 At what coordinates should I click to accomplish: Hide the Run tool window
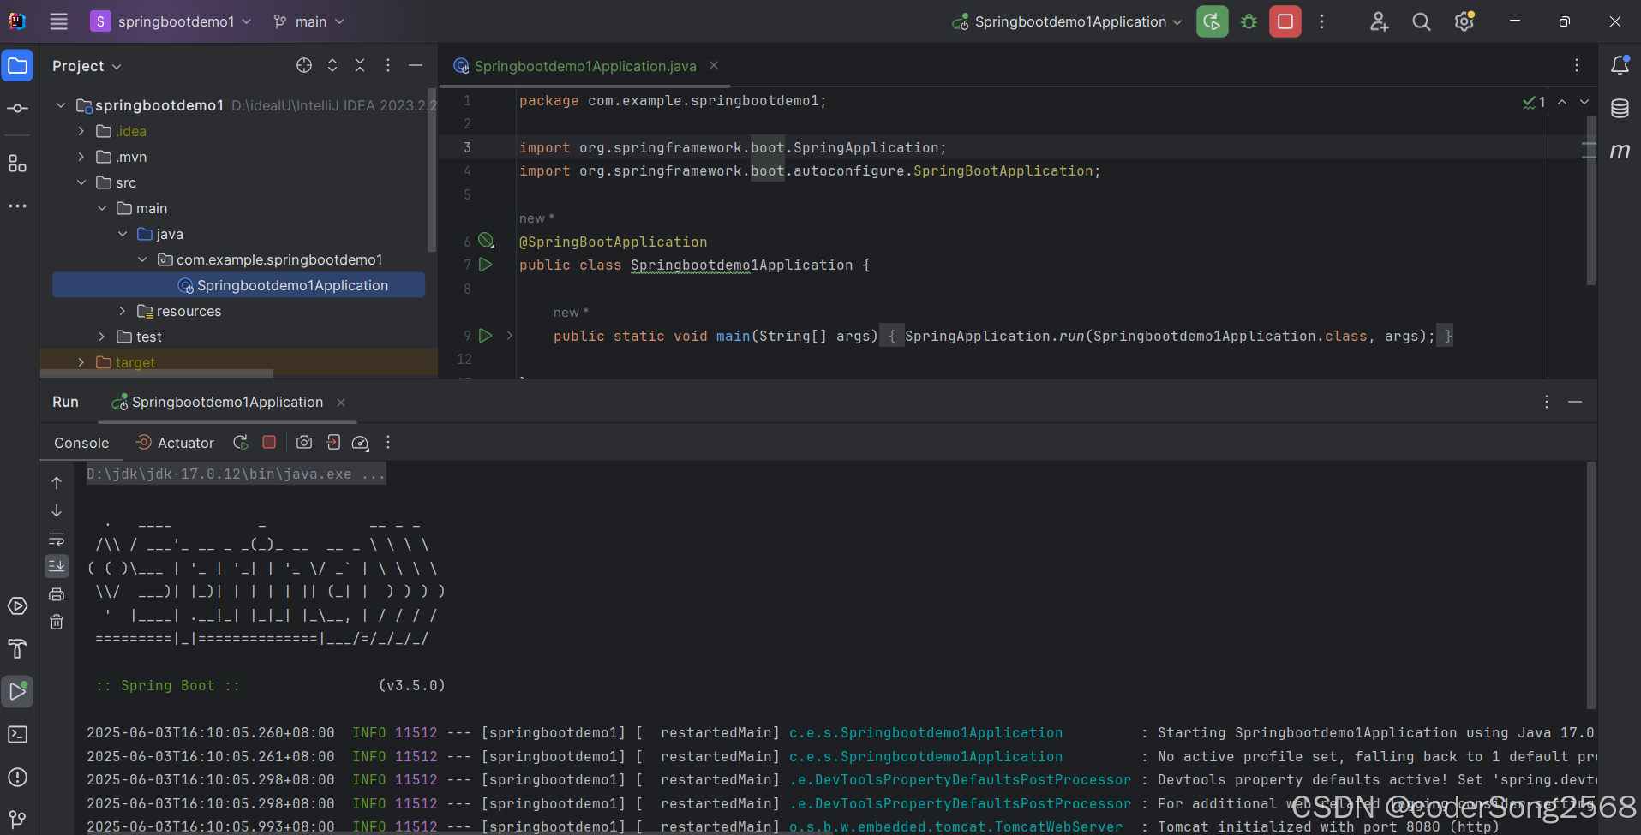[1575, 402]
